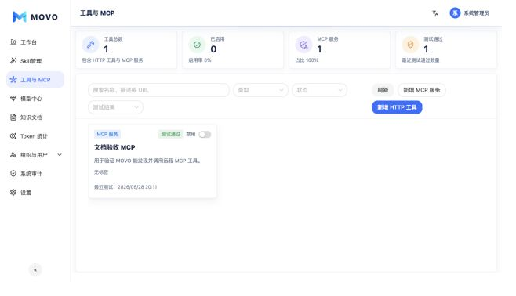Click the MCP 服务 tag on card
516x296 pixels.
coord(107,134)
